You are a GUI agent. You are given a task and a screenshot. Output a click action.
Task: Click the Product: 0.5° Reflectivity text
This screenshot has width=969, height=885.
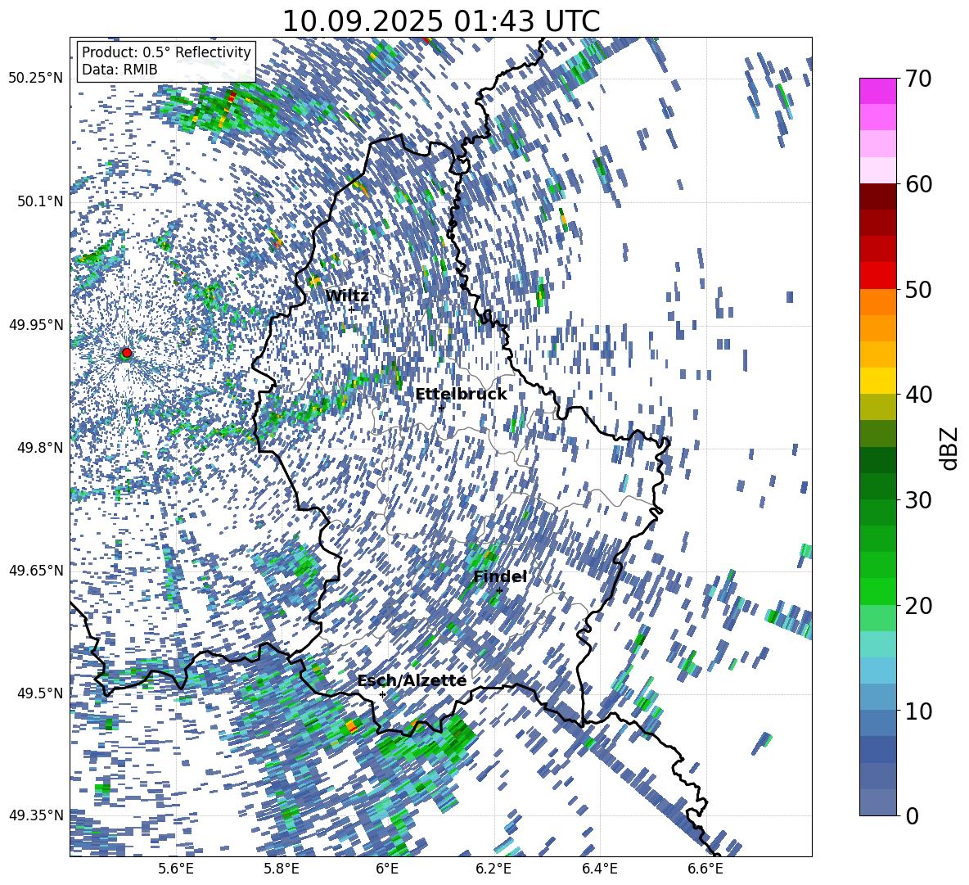click(x=166, y=52)
